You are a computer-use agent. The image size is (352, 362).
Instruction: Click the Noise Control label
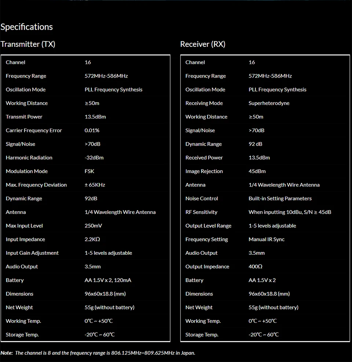[202, 198]
